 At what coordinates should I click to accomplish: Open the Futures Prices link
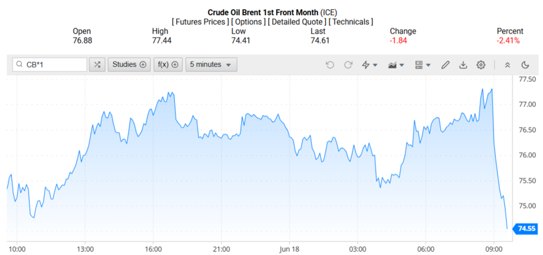(x=200, y=22)
